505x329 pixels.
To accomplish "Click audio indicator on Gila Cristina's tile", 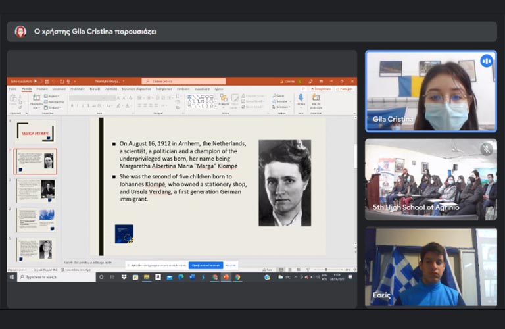I will [x=487, y=61].
